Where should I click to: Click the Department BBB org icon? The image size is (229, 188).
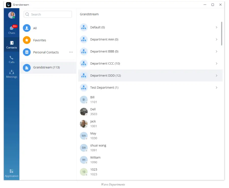point(84,51)
